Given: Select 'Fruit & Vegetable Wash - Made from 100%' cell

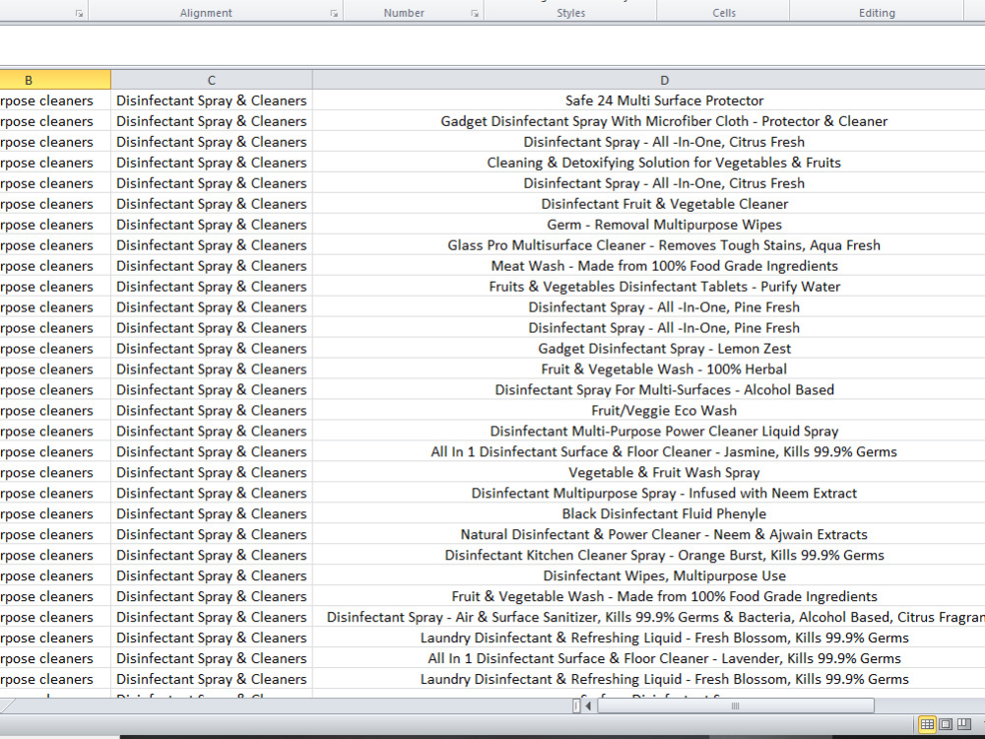Looking at the screenshot, I should tap(648, 597).
